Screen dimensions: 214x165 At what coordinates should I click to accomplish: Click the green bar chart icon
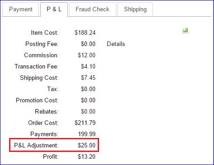pyautogui.click(x=185, y=31)
